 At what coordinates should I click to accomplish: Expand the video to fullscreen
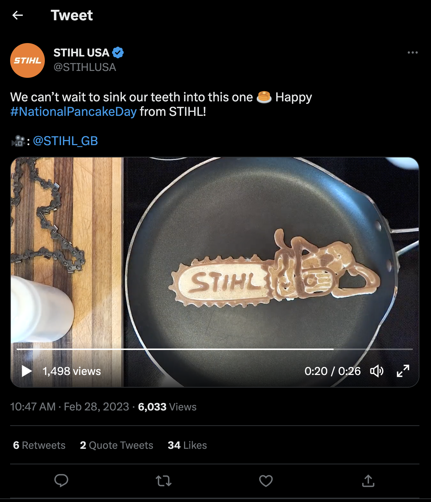pyautogui.click(x=403, y=371)
